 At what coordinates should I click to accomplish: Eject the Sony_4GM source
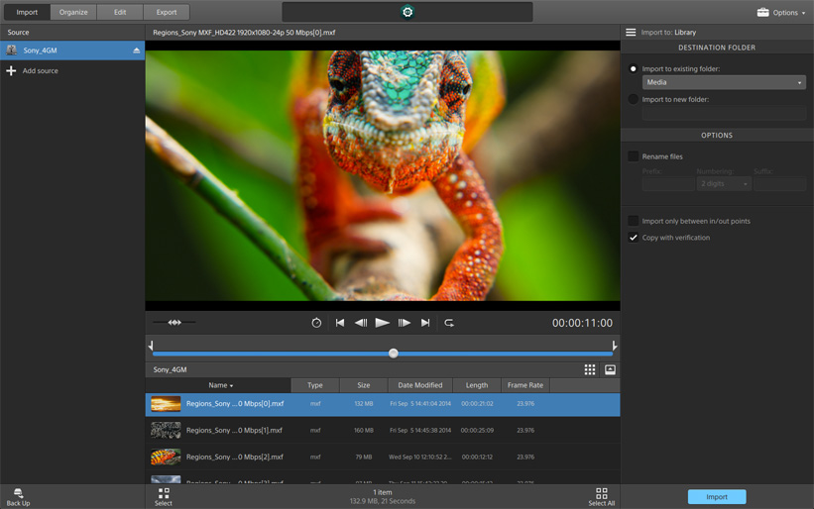[137, 51]
